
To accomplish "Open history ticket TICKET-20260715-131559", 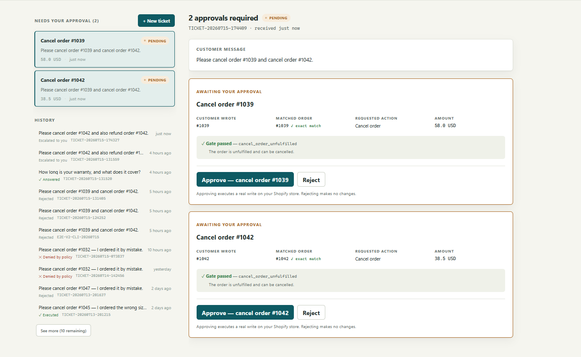I will pos(105,156).
